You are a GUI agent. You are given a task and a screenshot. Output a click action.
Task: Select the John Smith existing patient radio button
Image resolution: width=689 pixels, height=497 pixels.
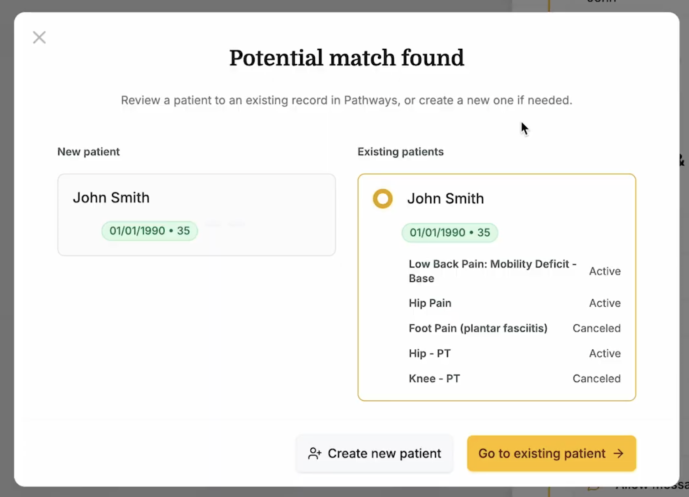[x=383, y=199]
